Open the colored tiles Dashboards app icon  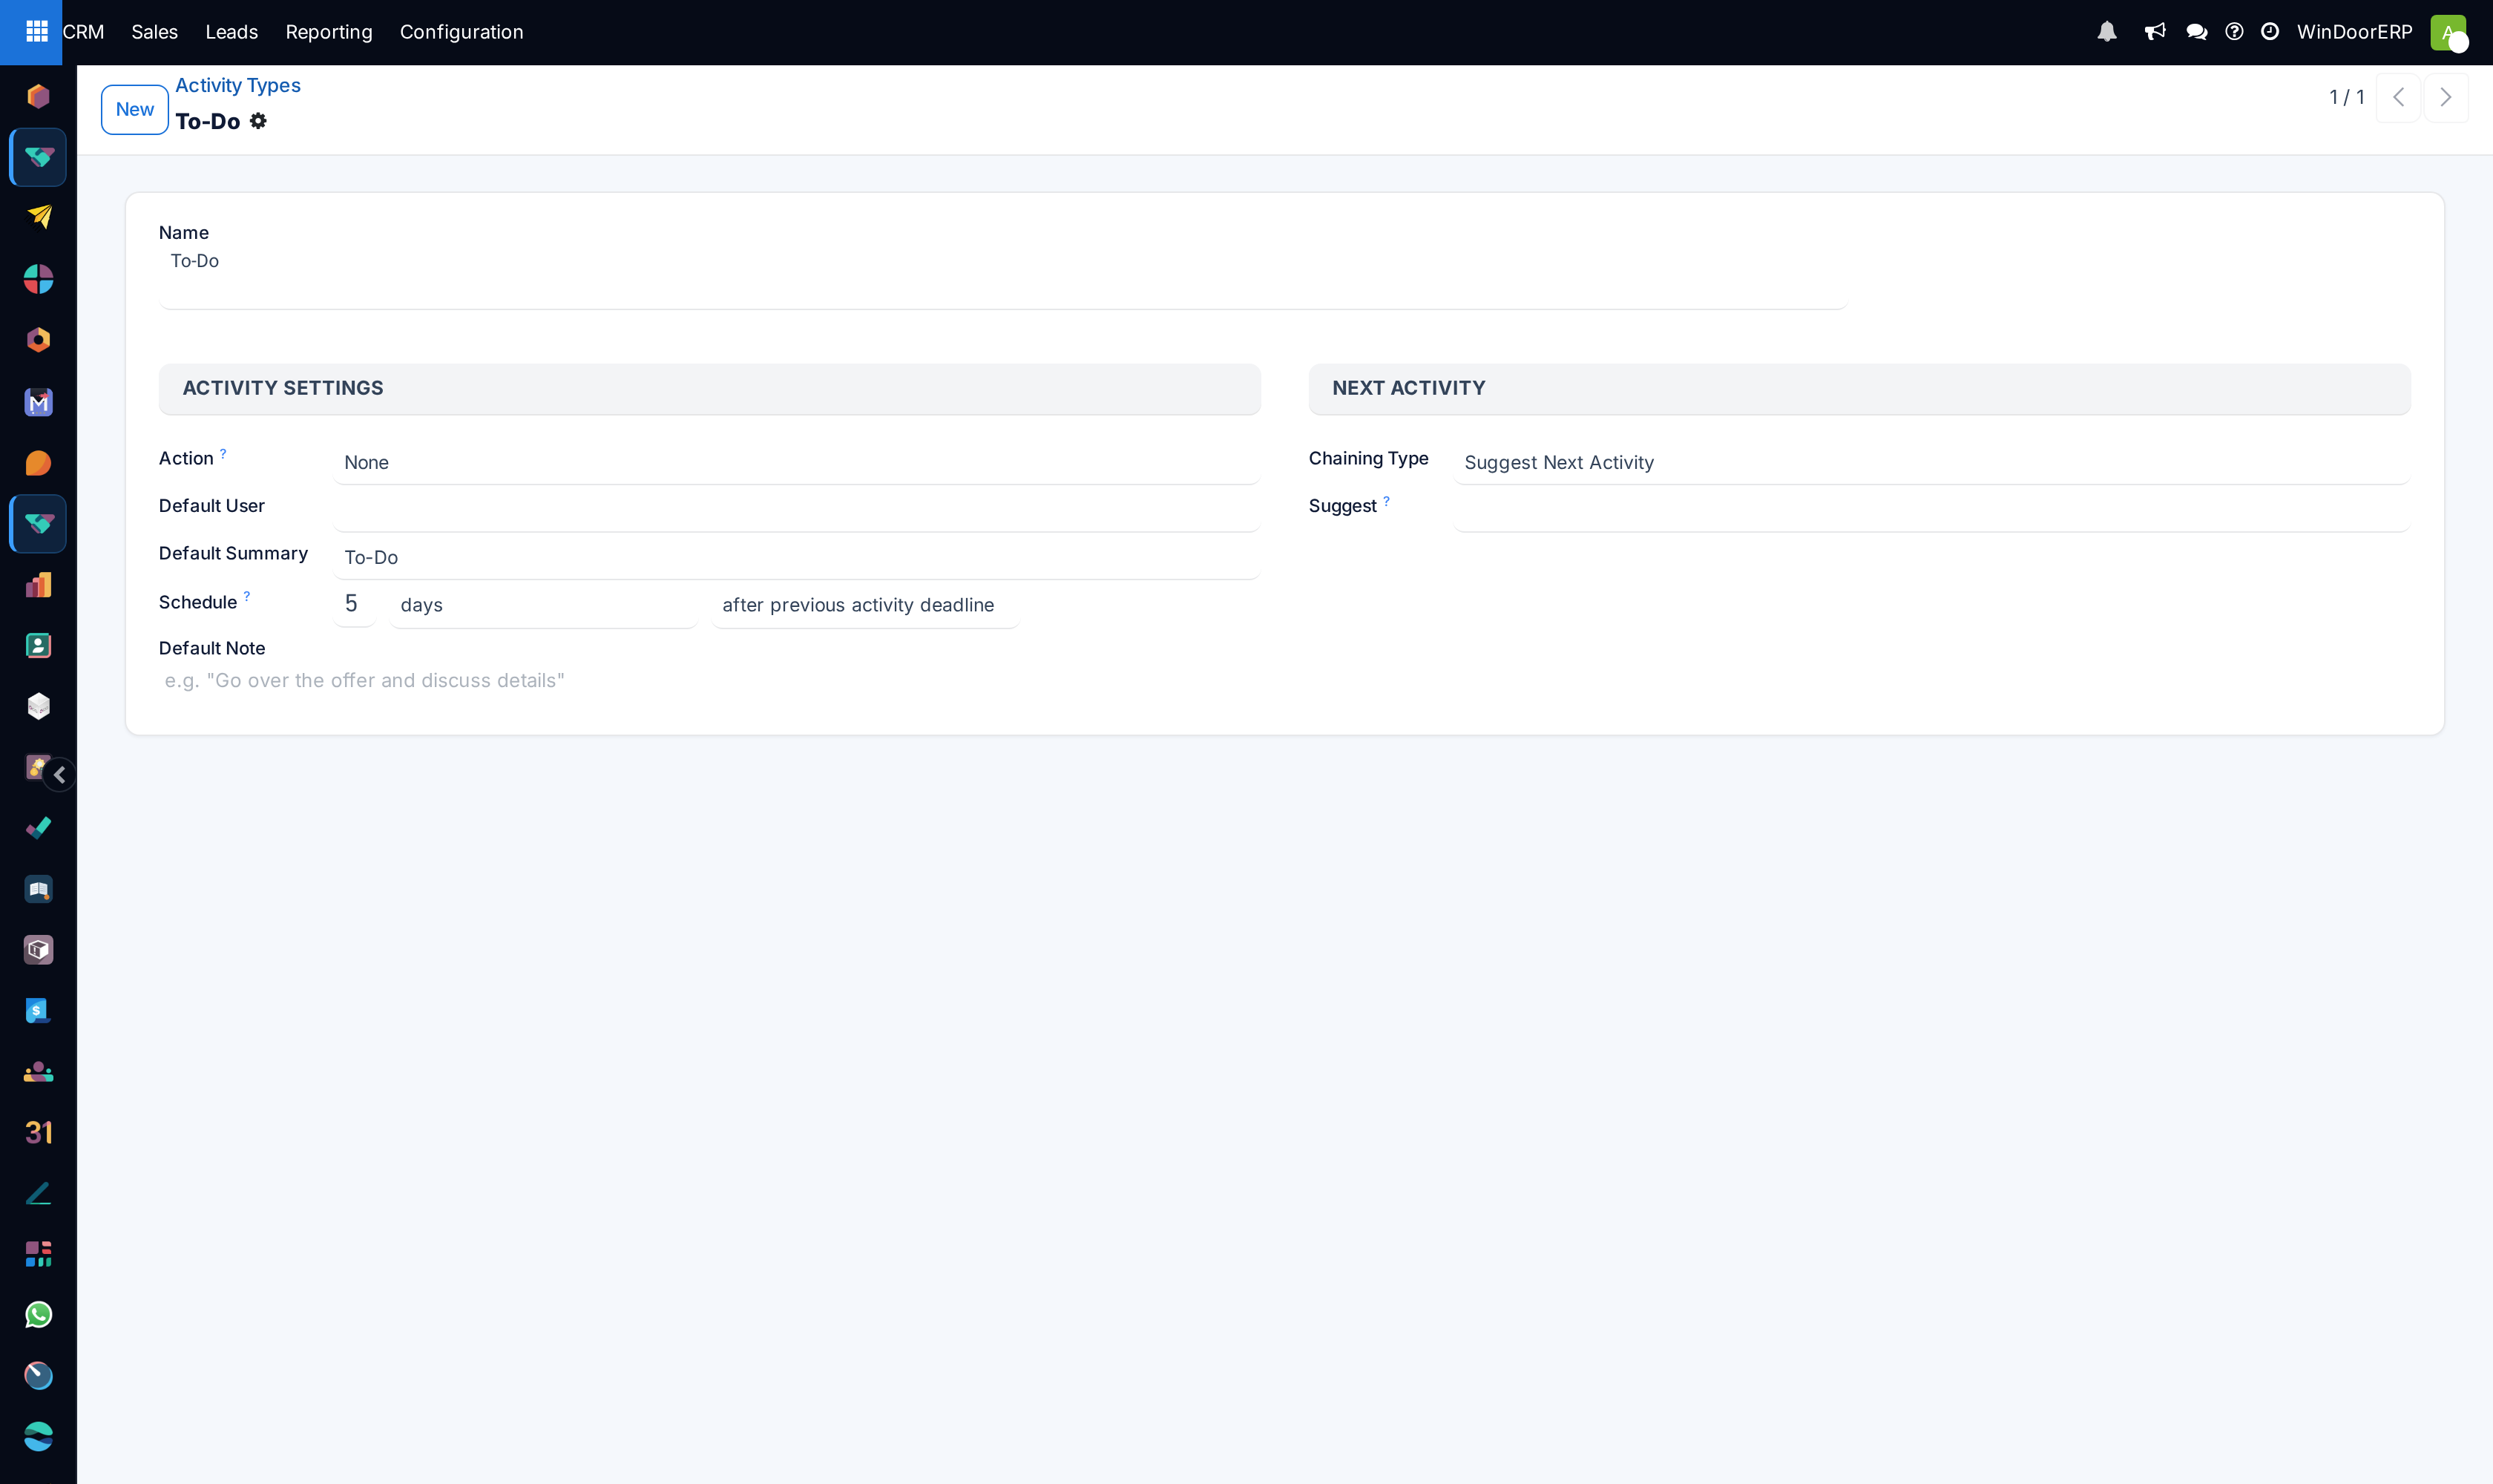(38, 1254)
